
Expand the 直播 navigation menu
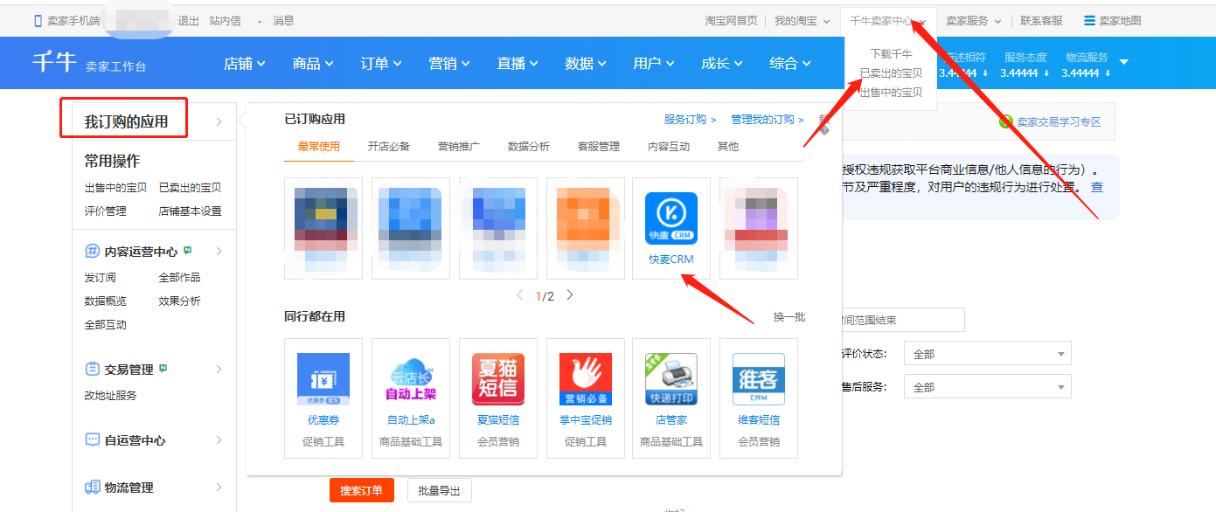pyautogui.click(x=518, y=63)
